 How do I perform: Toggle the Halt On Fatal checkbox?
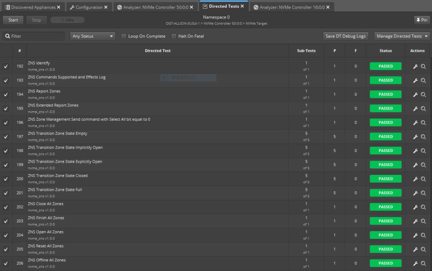pos(174,36)
